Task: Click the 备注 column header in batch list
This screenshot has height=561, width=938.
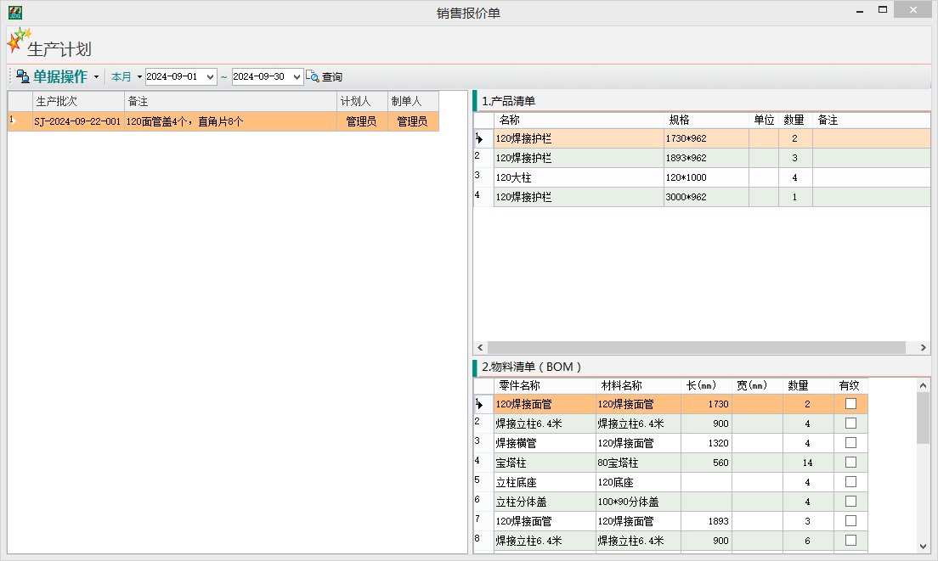Action: pyautogui.click(x=230, y=102)
